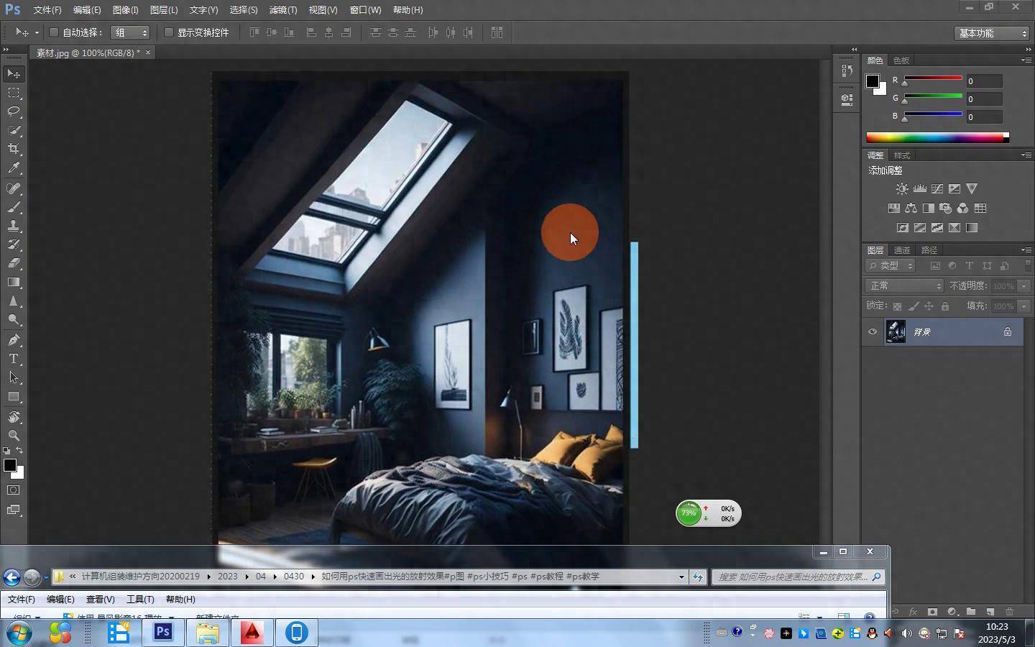1035x647 pixels.
Task: Select the Eyedropper tool
Action: (x=14, y=168)
